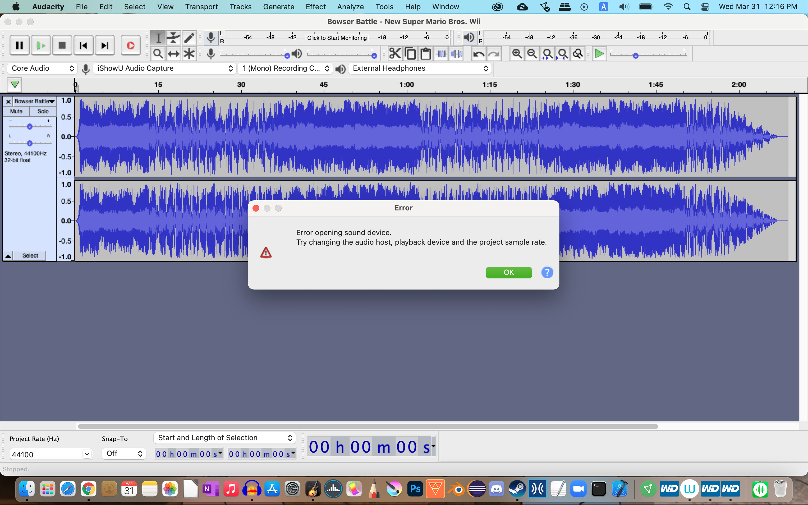The height and width of the screenshot is (505, 808).
Task: Open the iShowU Audio Capture device dropdown
Action: click(x=165, y=68)
